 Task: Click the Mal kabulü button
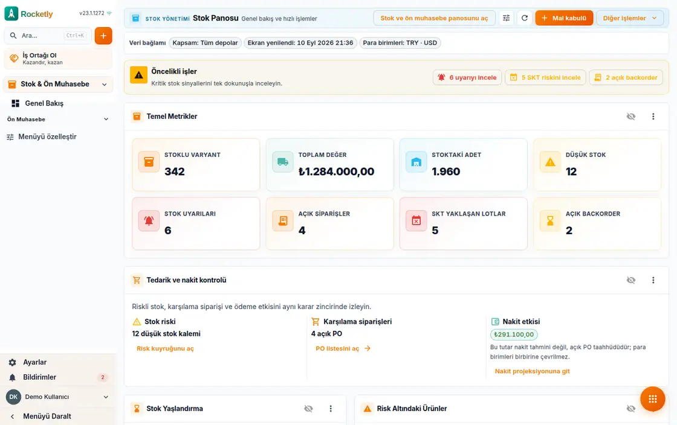point(564,18)
